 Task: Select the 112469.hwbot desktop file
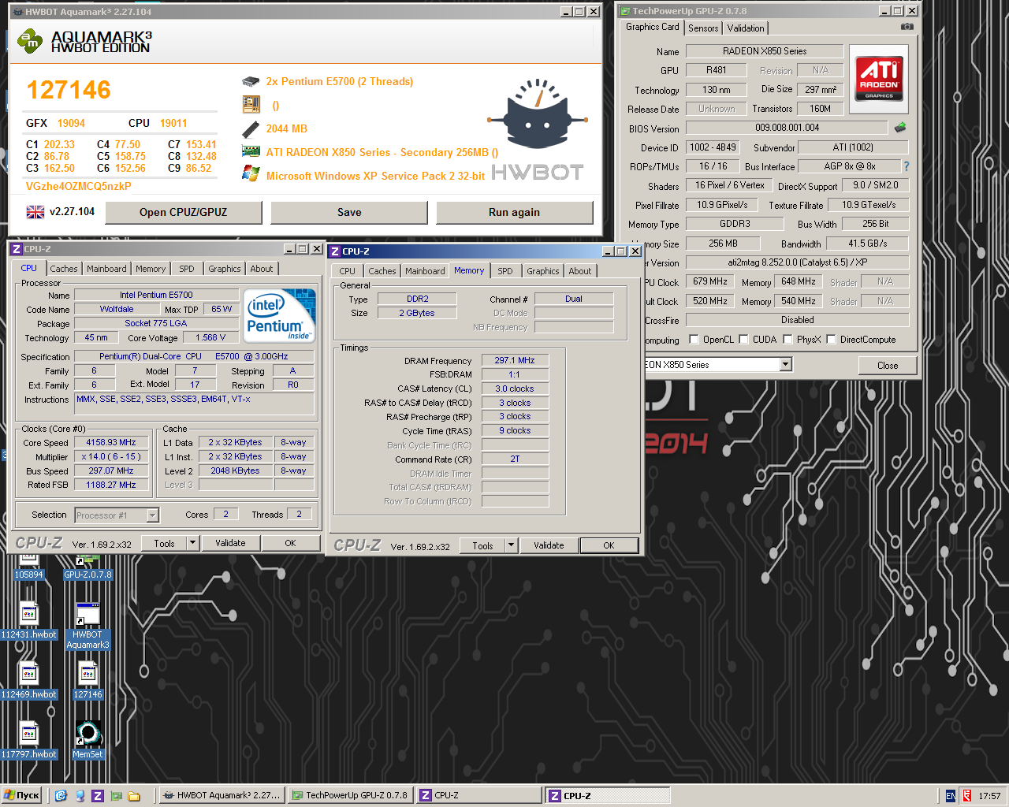pyautogui.click(x=29, y=680)
